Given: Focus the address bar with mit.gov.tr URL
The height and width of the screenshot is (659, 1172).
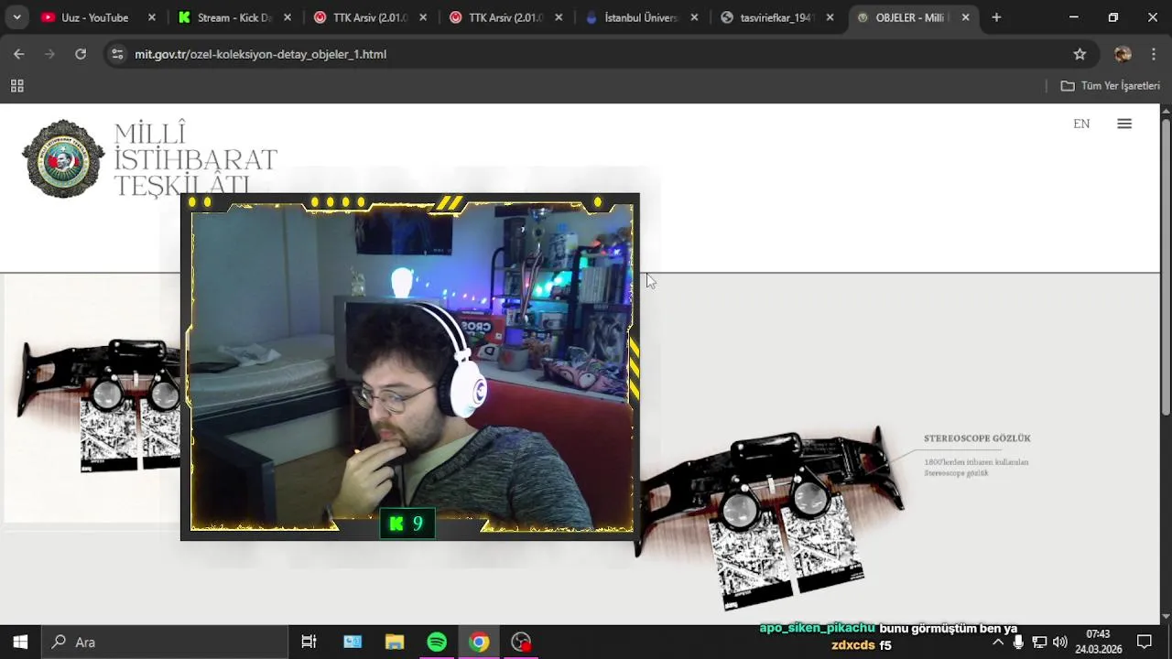Looking at the screenshot, I should pos(586,54).
